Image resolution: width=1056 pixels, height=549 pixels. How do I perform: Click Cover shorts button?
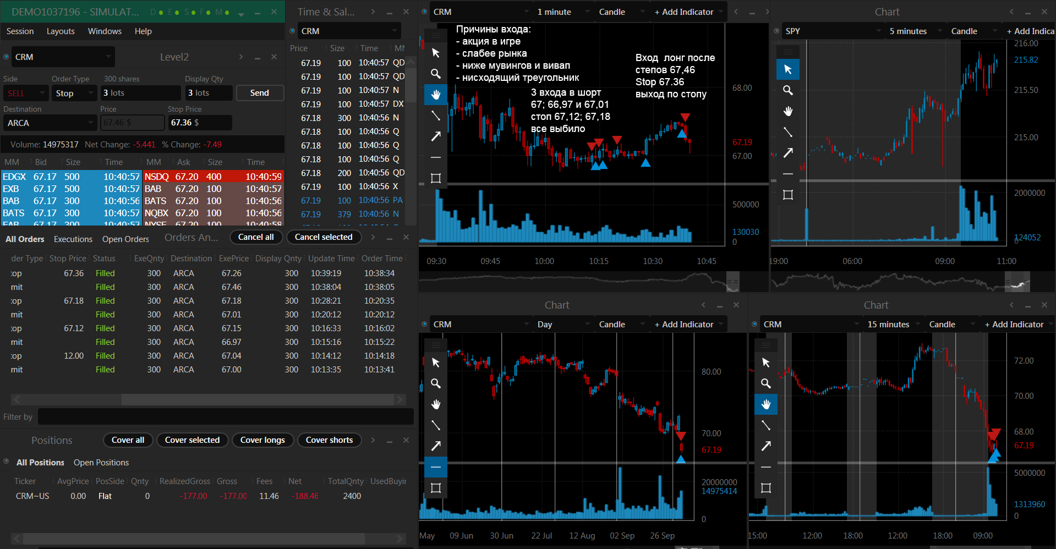[x=329, y=440]
